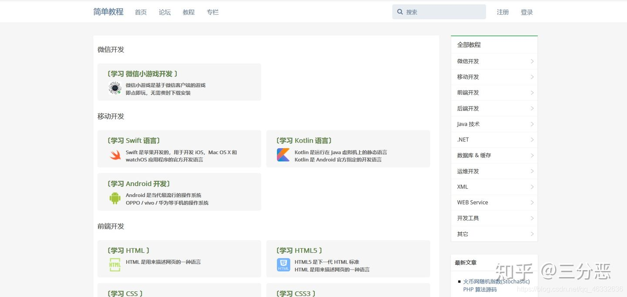Open 学习 CSS3 tutorial title

tap(296, 294)
